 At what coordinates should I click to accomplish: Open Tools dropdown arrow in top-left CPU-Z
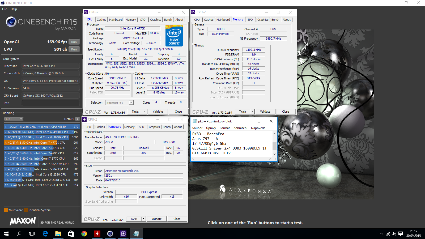[145, 112]
